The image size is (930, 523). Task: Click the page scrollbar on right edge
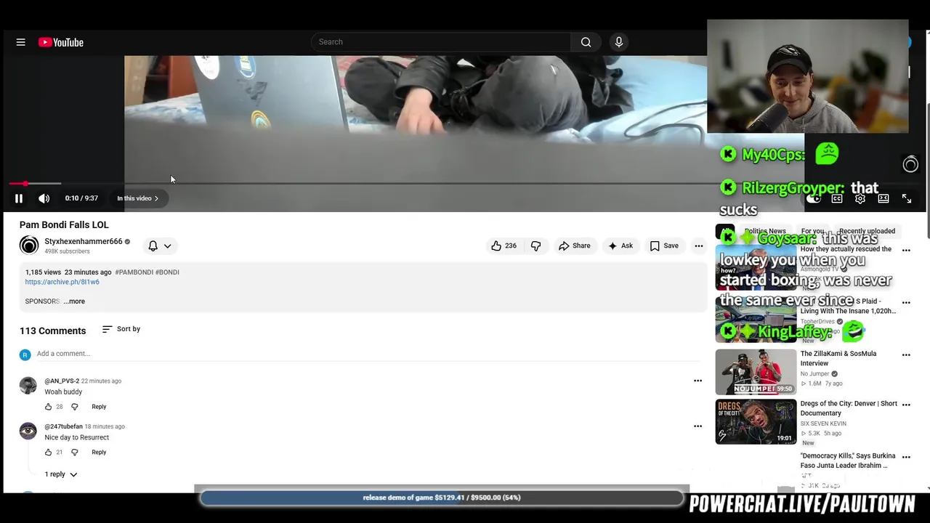tap(928, 171)
